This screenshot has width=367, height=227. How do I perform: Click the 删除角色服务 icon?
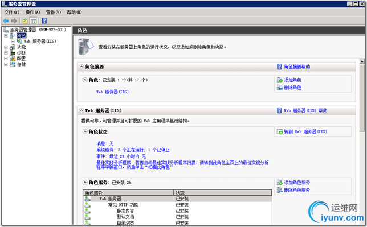pyautogui.click(x=280, y=190)
